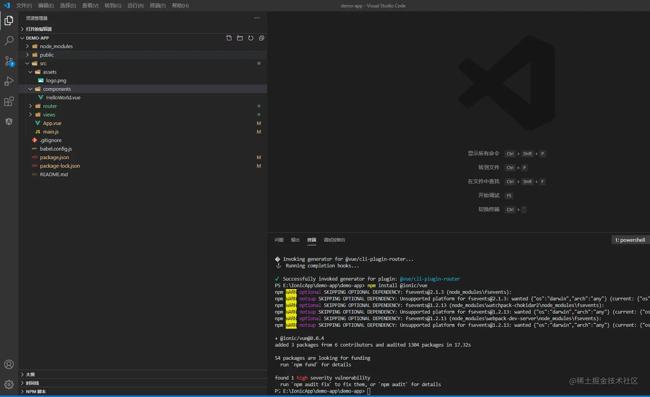Open the 查看(V) menu
Screen dimensions: 650x397
click(x=90, y=6)
